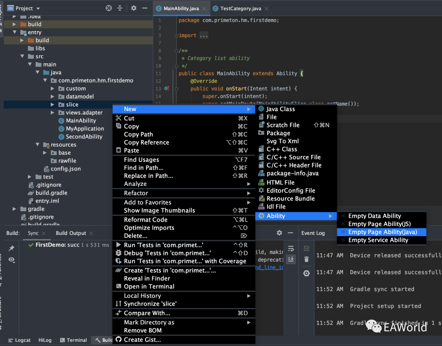Click the pin icon in Build panel
The width and height of the screenshot is (442, 346).
(11, 248)
